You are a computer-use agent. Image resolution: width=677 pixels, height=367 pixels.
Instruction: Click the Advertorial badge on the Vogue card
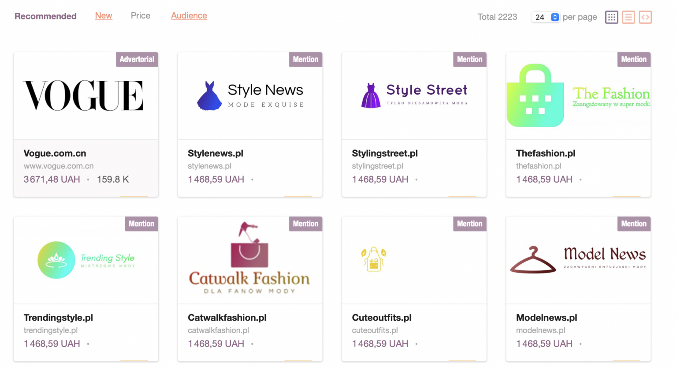(x=137, y=59)
